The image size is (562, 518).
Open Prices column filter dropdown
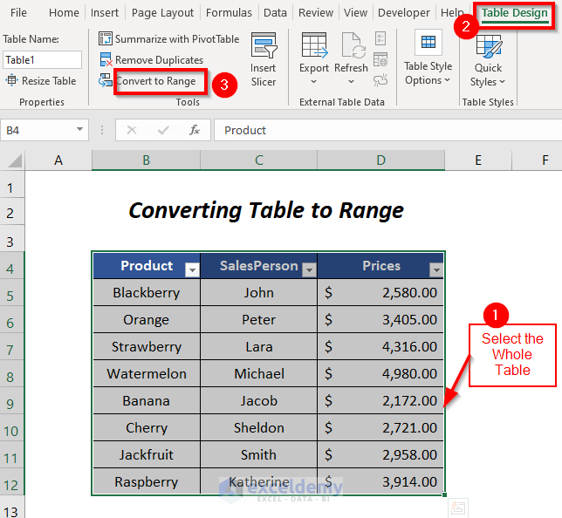pos(435,270)
